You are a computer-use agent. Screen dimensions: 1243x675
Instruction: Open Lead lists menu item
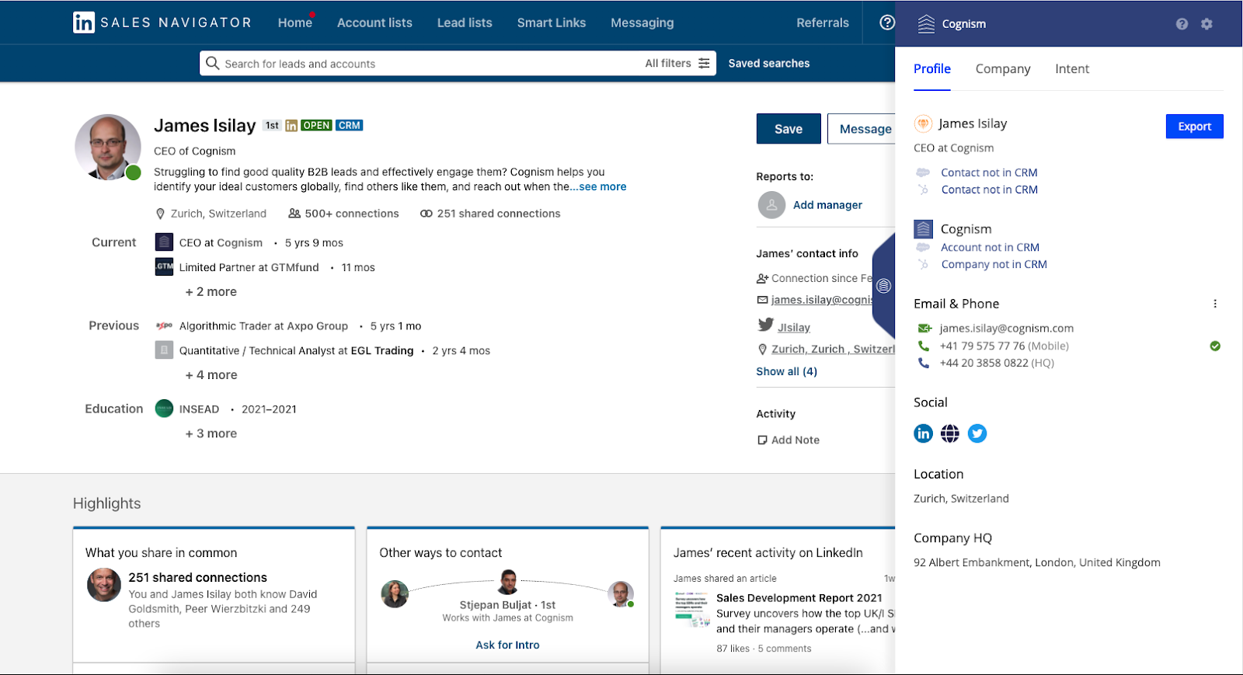tap(465, 23)
